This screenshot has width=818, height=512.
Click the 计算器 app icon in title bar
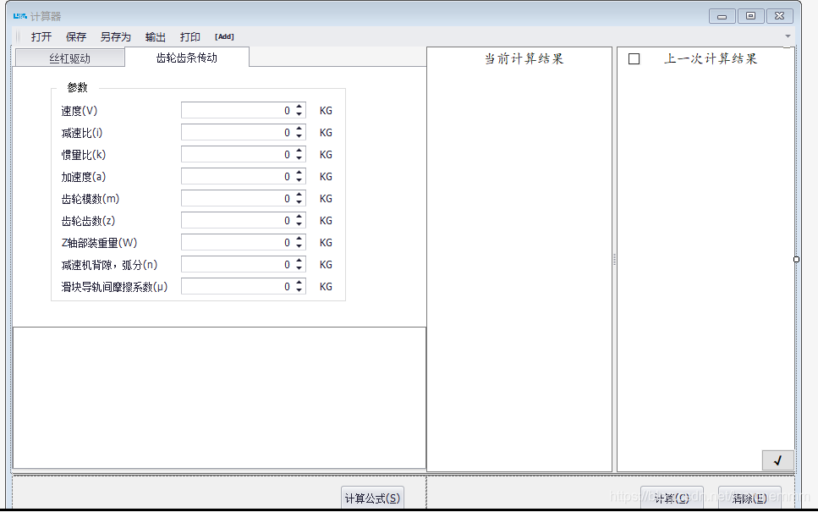[x=19, y=16]
